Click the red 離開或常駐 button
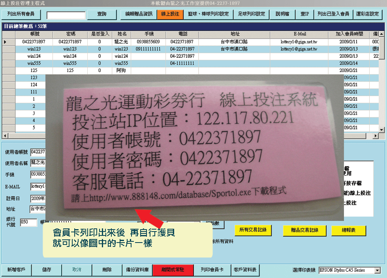This screenshot has height=278, width=387. [x=173, y=270]
